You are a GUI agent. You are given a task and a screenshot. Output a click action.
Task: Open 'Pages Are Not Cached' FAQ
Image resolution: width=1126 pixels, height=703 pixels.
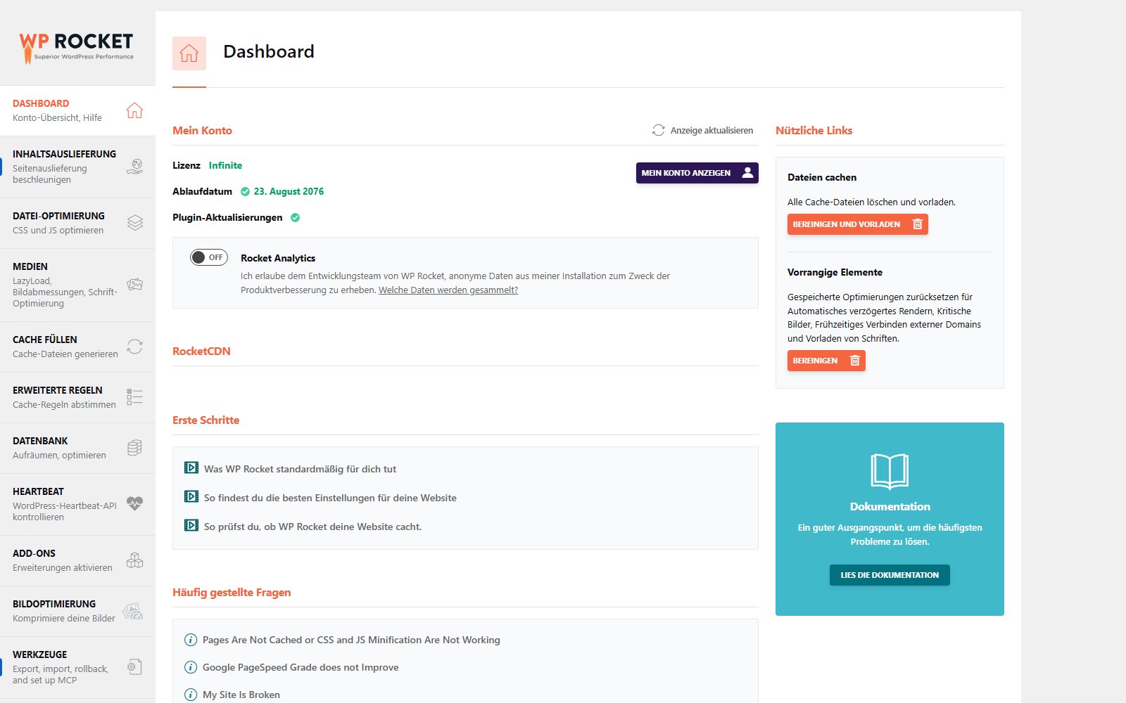(x=351, y=640)
